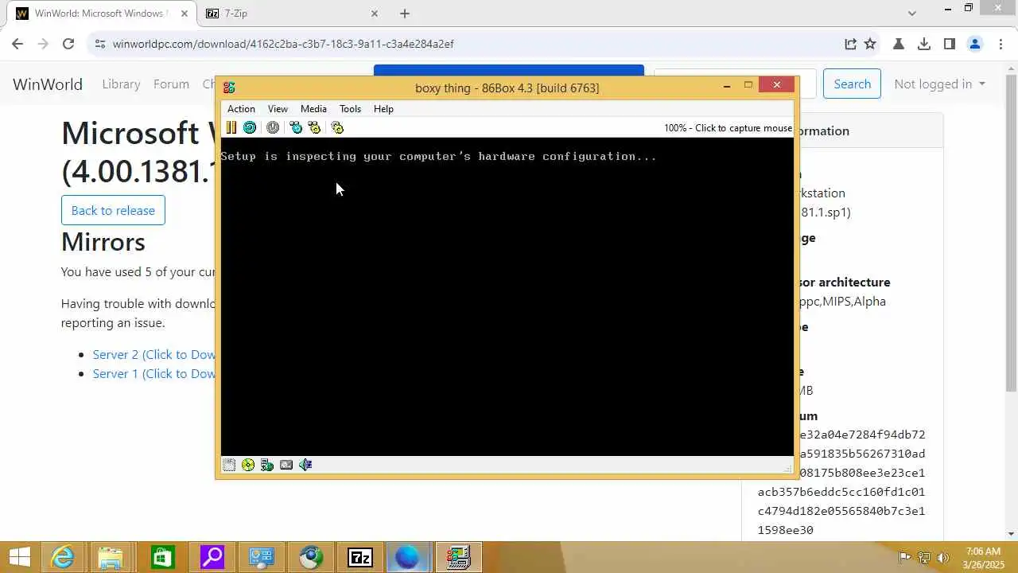Click the 'Back to release' button

113,210
